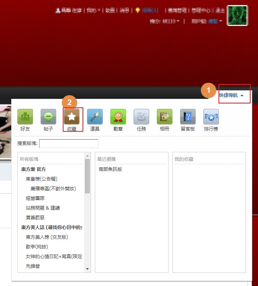Screen dimensions: 258x286
Task: Open the 東方美人誌 category
Action: click(x=52, y=227)
